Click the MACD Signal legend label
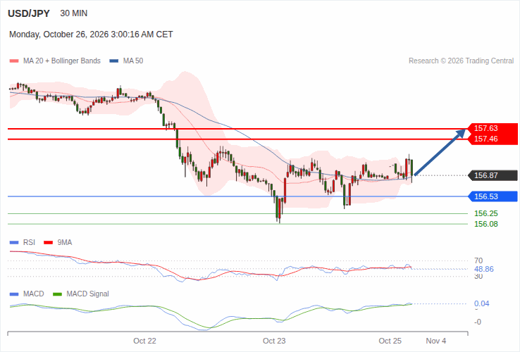 (87, 294)
